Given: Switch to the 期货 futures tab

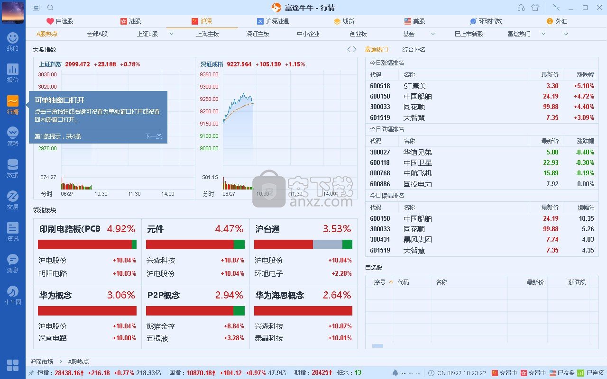Looking at the screenshot, I should click(344, 21).
